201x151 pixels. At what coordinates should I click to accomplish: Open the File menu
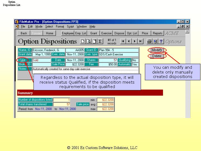pyautogui.click(x=23, y=27)
